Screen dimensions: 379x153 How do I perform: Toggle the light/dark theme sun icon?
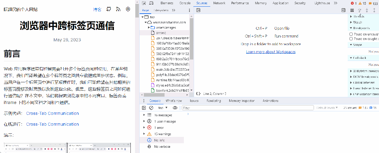(128, 9)
